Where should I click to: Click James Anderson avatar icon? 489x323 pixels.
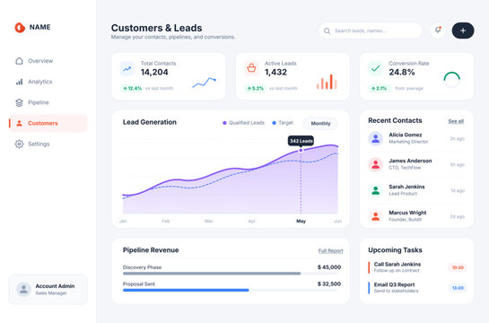(375, 164)
